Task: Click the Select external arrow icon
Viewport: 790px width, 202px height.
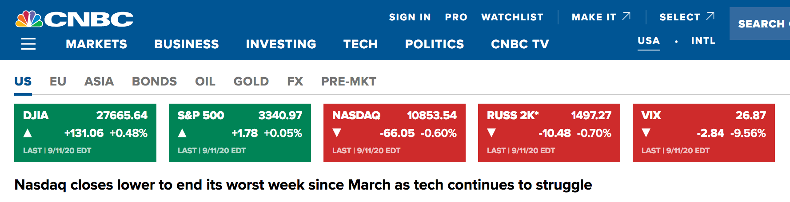Action: click(710, 16)
